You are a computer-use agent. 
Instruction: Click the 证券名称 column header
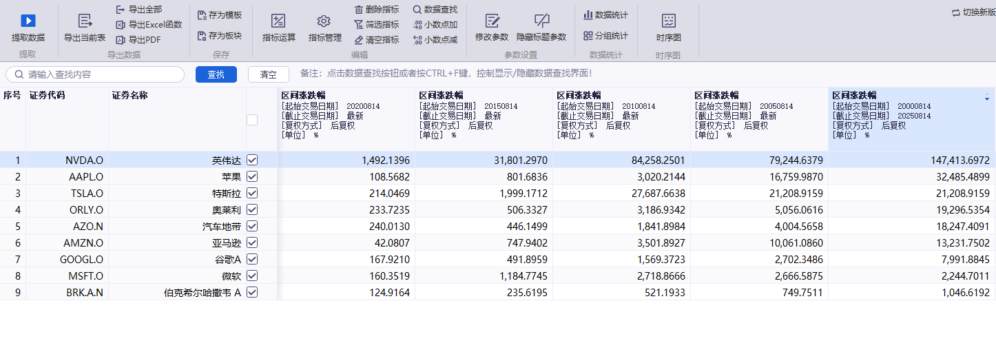(x=177, y=119)
